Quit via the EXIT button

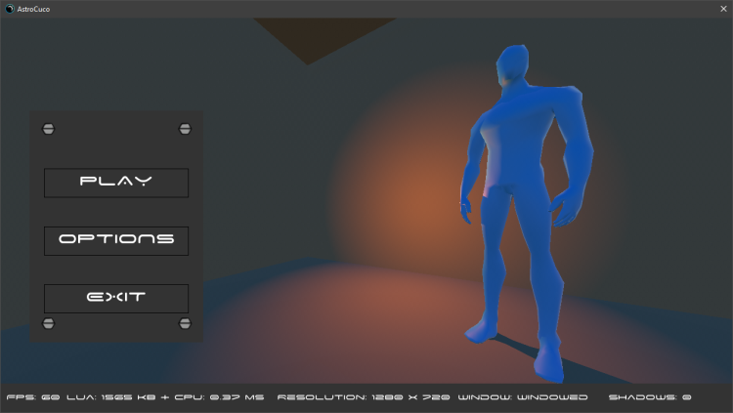(x=116, y=299)
